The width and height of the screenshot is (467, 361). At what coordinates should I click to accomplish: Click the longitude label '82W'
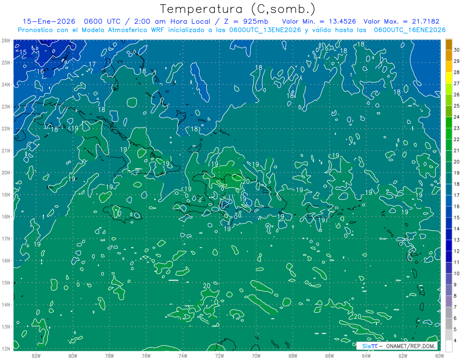point(36,356)
